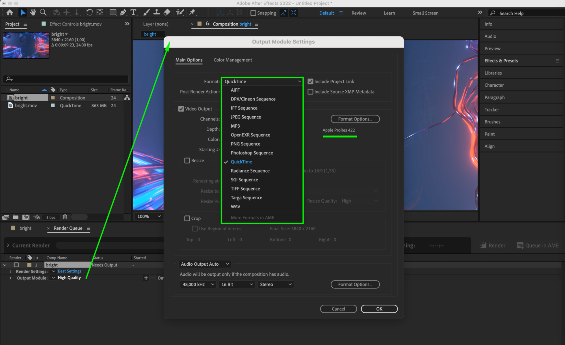Select the Rotation tool
This screenshot has width=565, height=345.
coord(89,12)
